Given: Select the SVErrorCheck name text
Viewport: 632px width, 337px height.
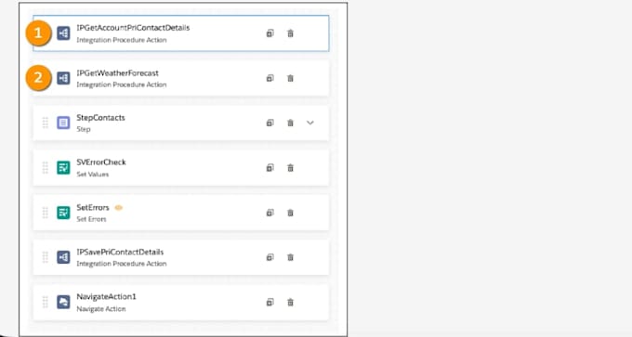Looking at the screenshot, I should [101, 162].
